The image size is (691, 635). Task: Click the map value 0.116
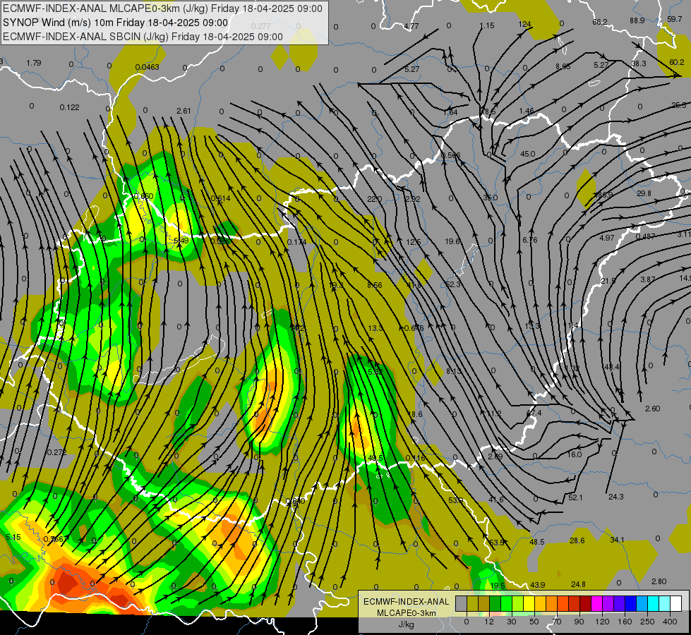coord(415,458)
